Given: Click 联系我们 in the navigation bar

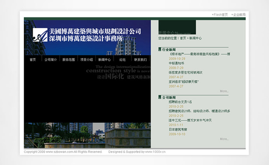Looking at the screenshot, I should click(140, 60).
